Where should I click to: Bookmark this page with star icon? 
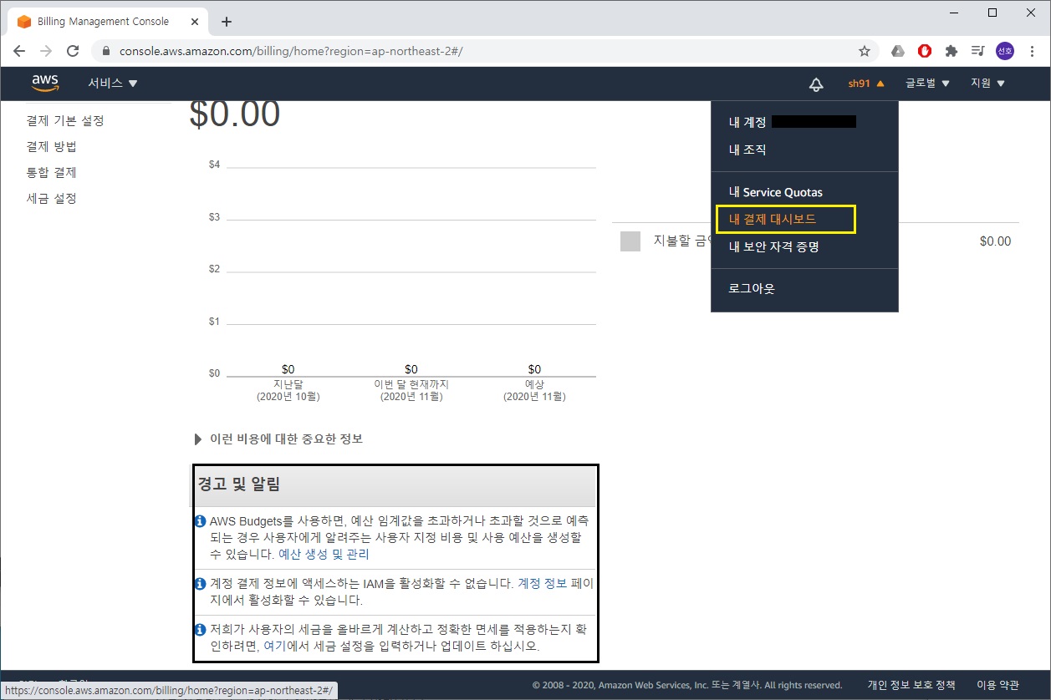865,51
